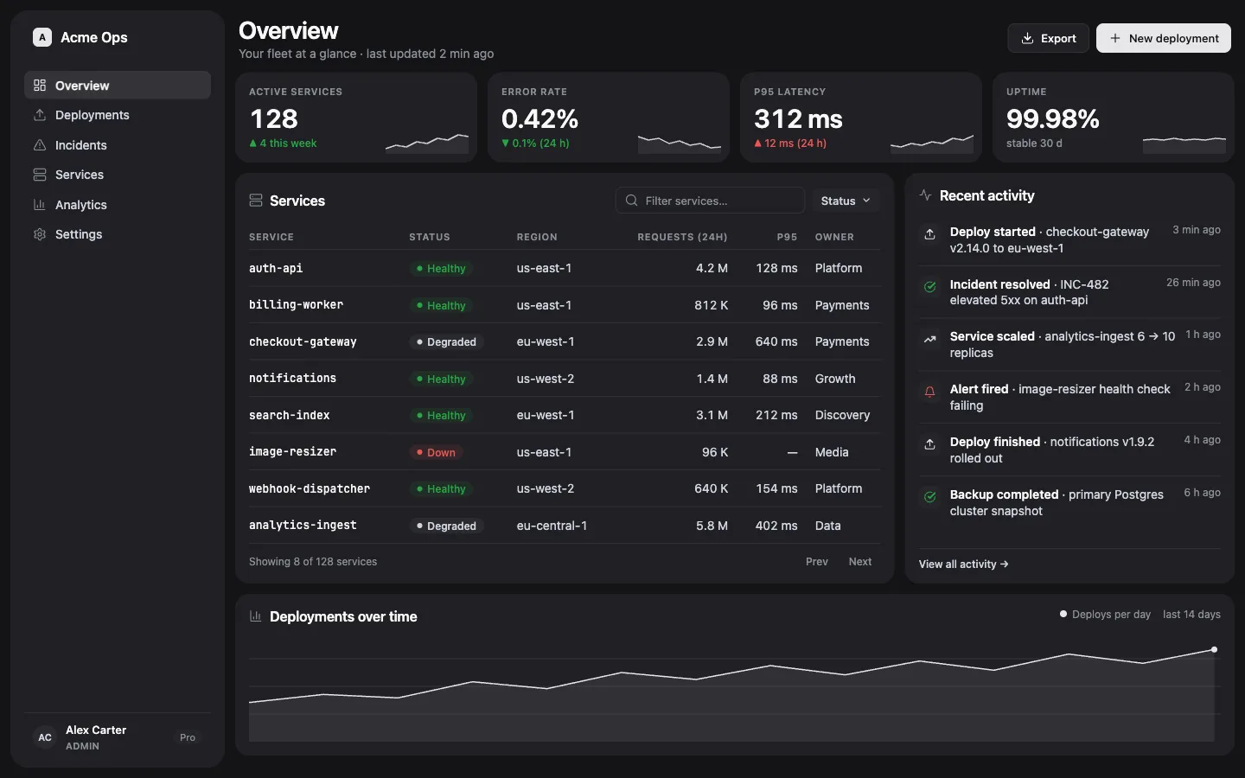Click the Discovery owner cell
Viewport: 1245px width, 778px height.
coord(842,416)
